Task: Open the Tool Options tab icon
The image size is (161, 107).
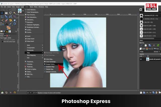Action: pos(2,31)
